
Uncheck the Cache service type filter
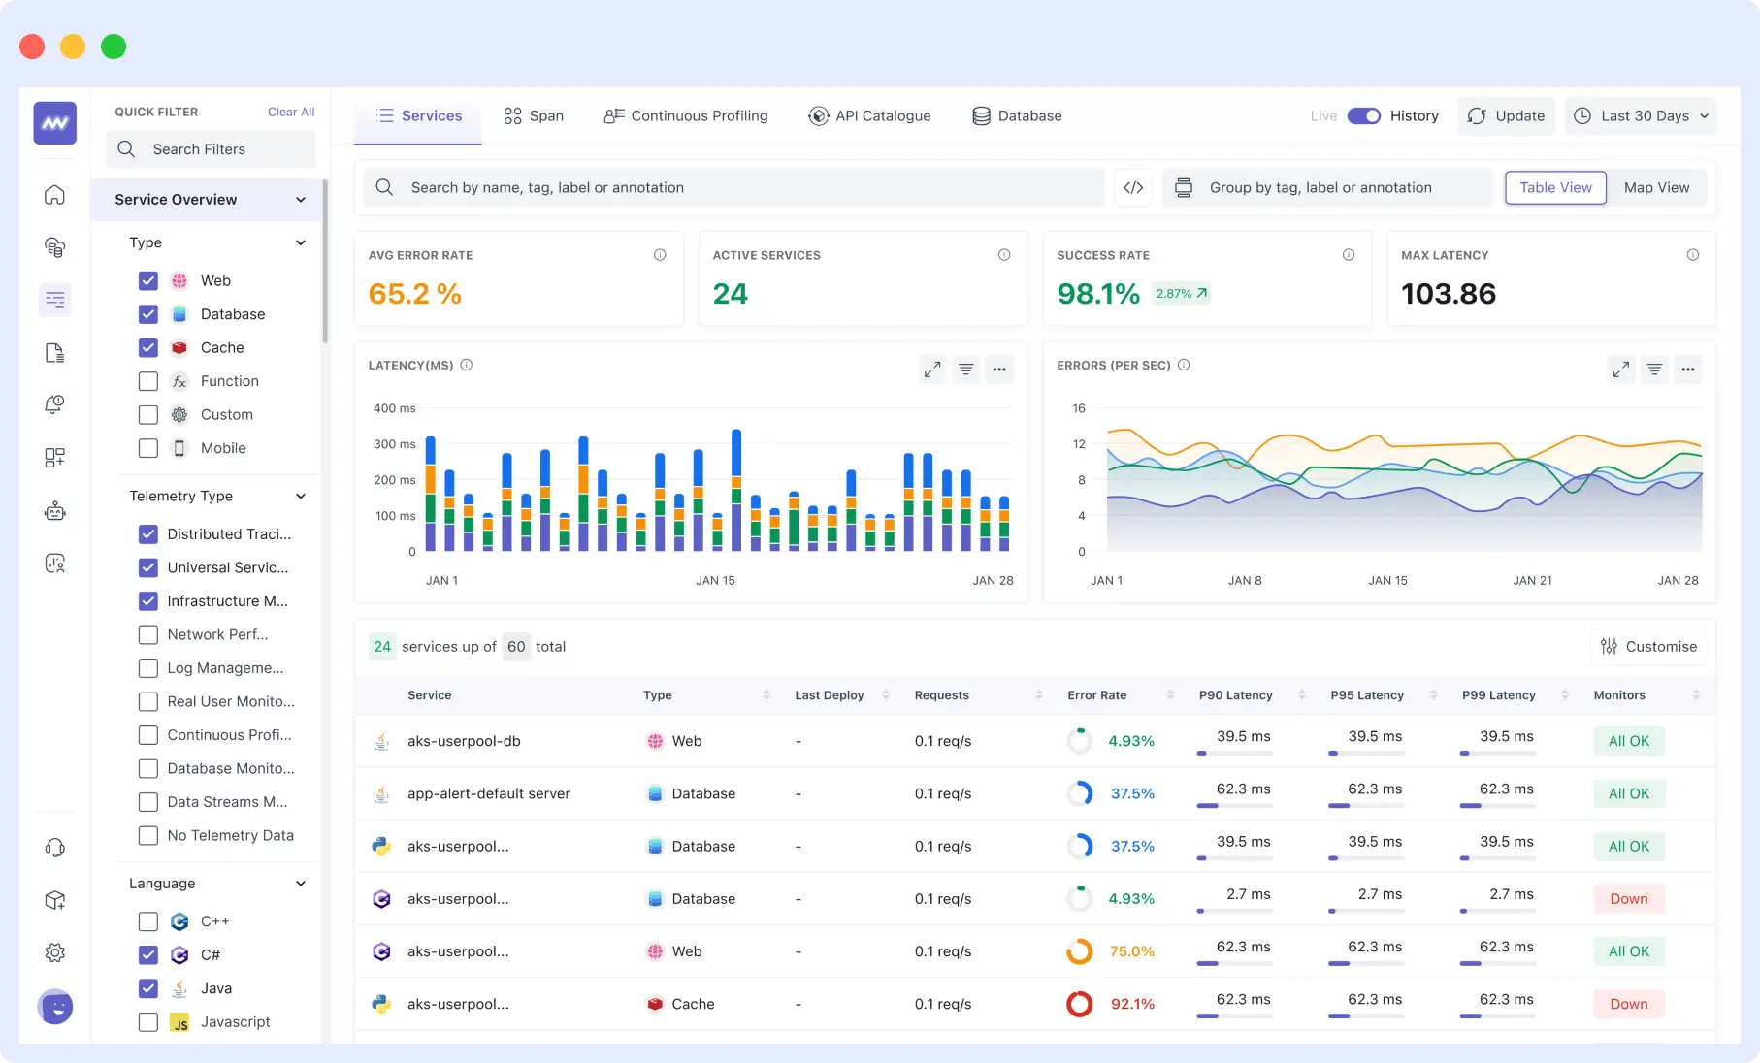(147, 347)
